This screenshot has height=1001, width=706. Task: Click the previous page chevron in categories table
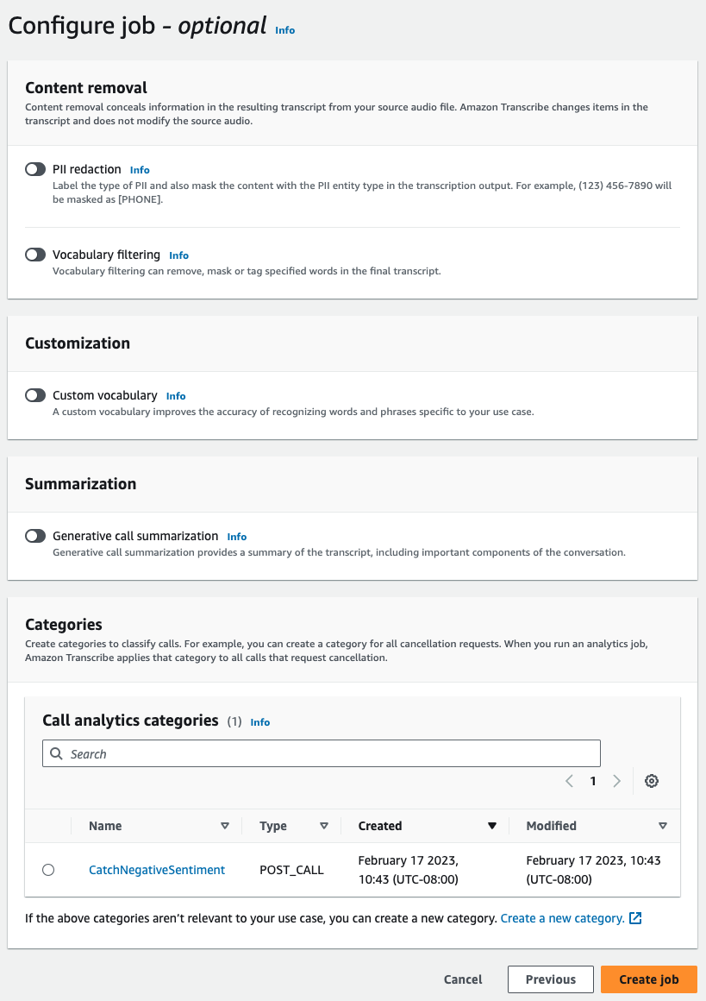569,780
